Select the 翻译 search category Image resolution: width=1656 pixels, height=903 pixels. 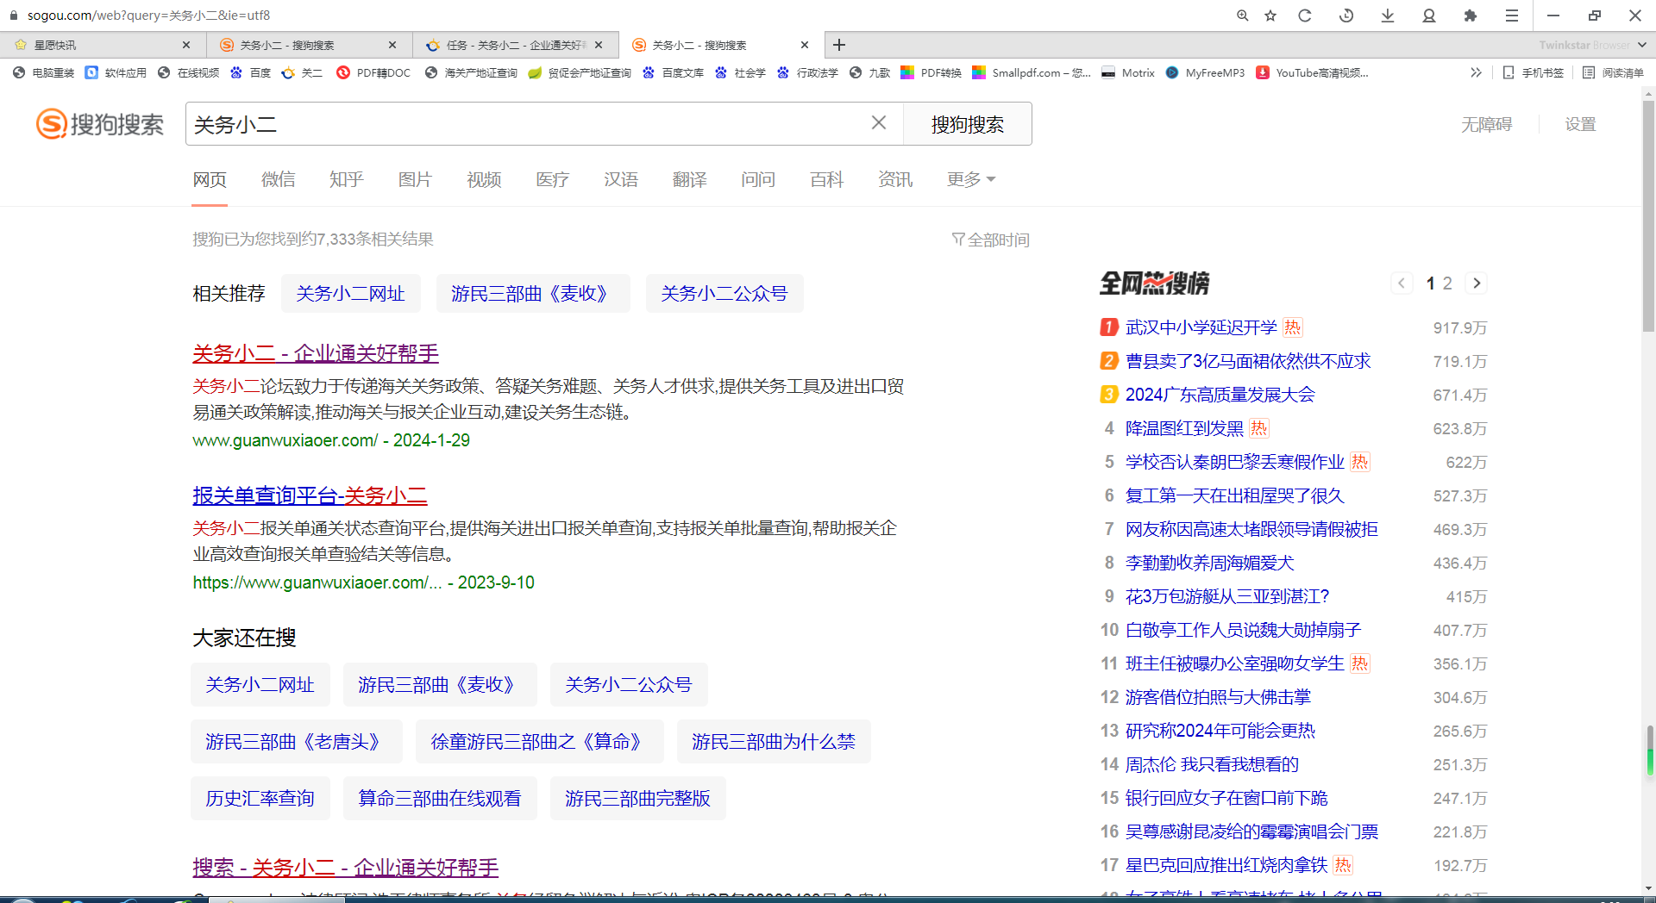689,179
